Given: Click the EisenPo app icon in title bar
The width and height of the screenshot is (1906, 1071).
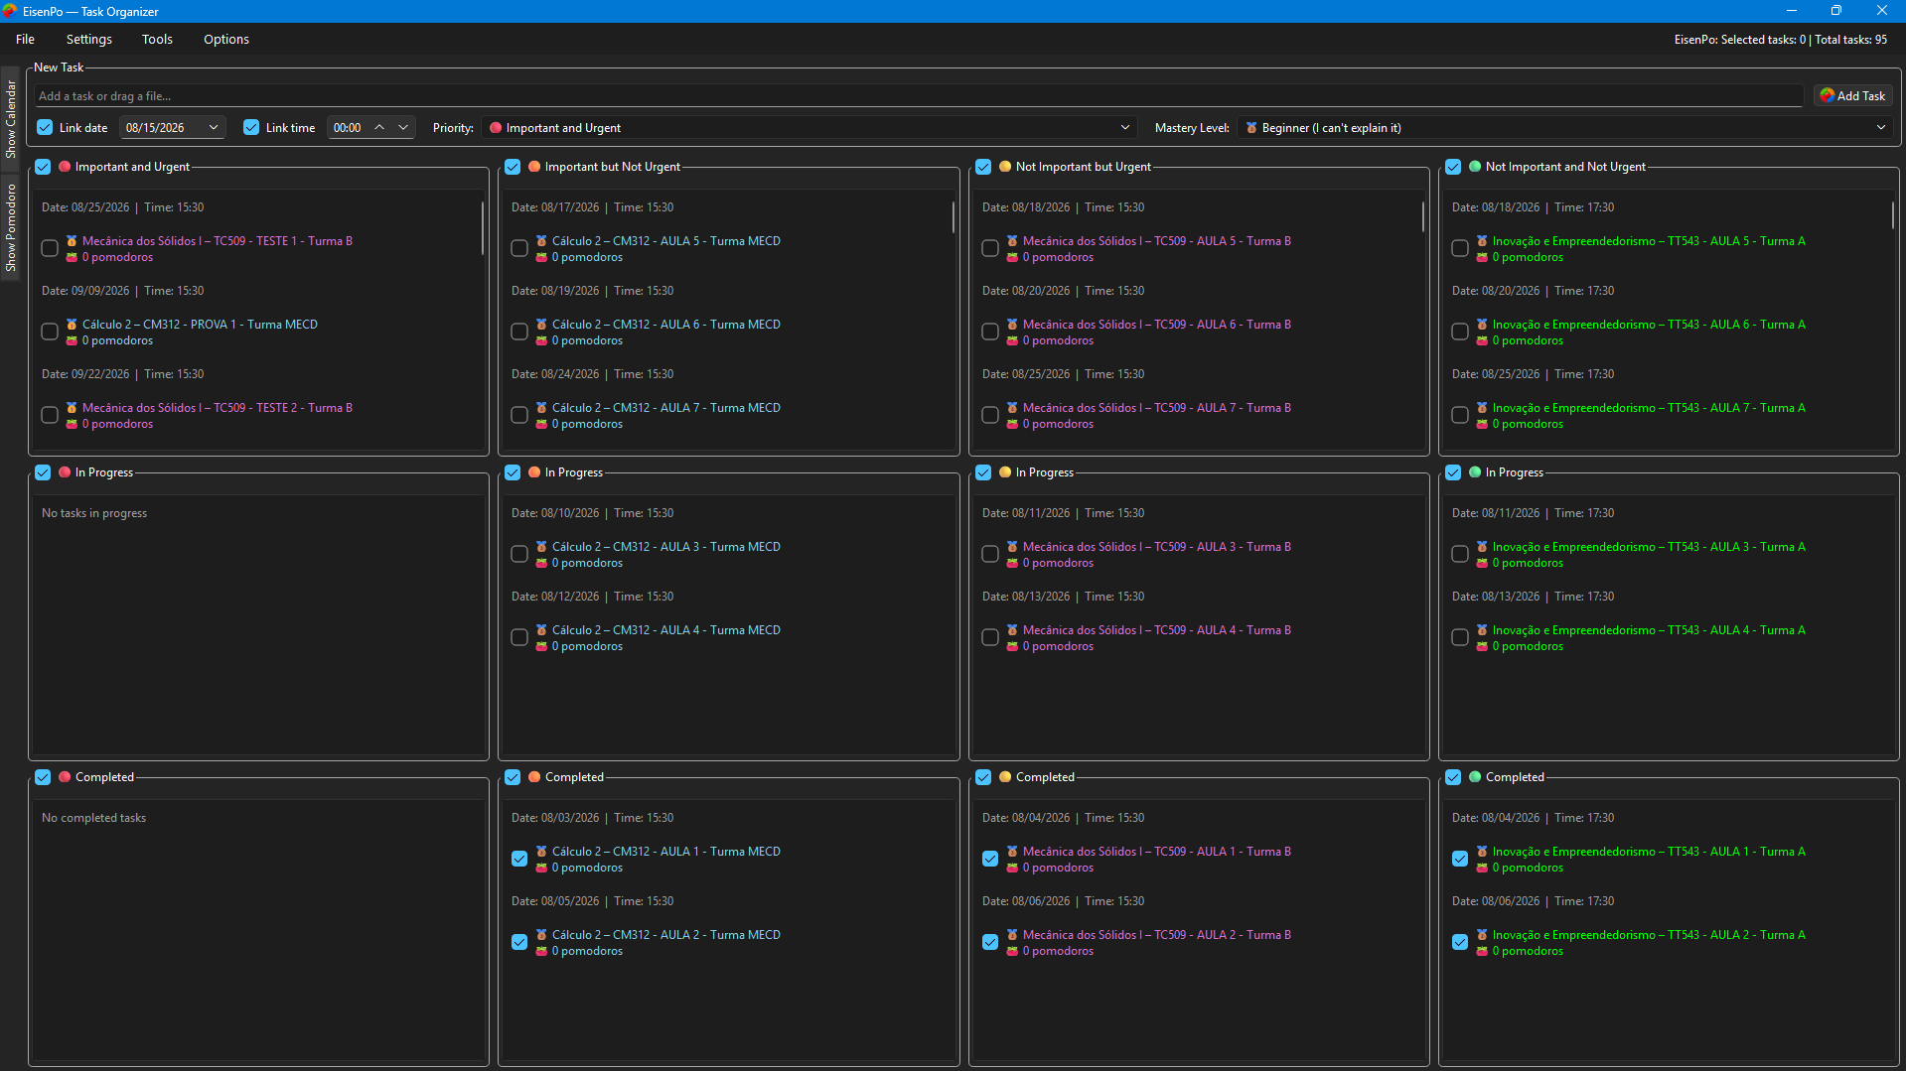Looking at the screenshot, I should click(x=10, y=11).
